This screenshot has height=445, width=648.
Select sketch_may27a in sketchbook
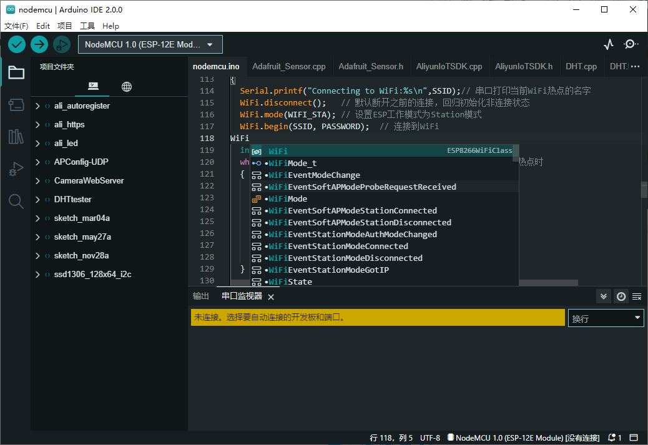pos(82,237)
